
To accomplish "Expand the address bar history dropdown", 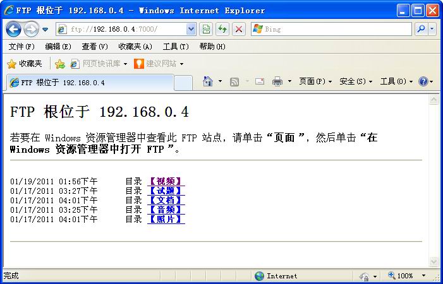I will pyautogui.click(x=191, y=29).
